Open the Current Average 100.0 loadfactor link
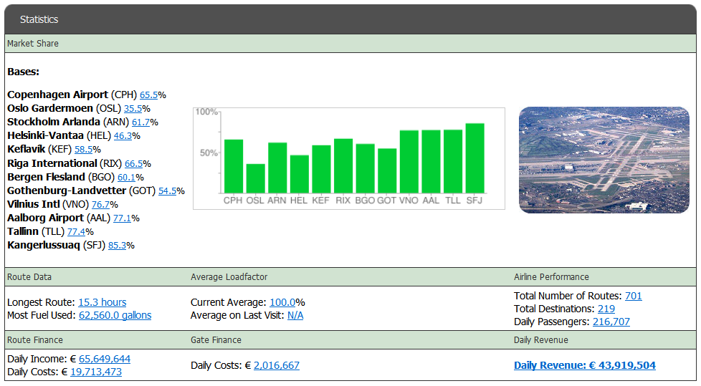Screen dimensions: 701x386 coord(282,302)
